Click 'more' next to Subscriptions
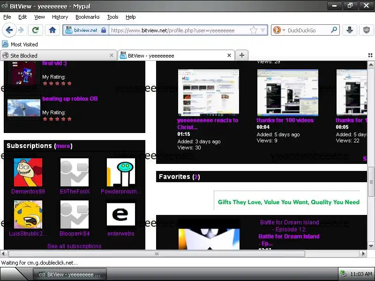The image size is (375, 281). click(x=63, y=146)
